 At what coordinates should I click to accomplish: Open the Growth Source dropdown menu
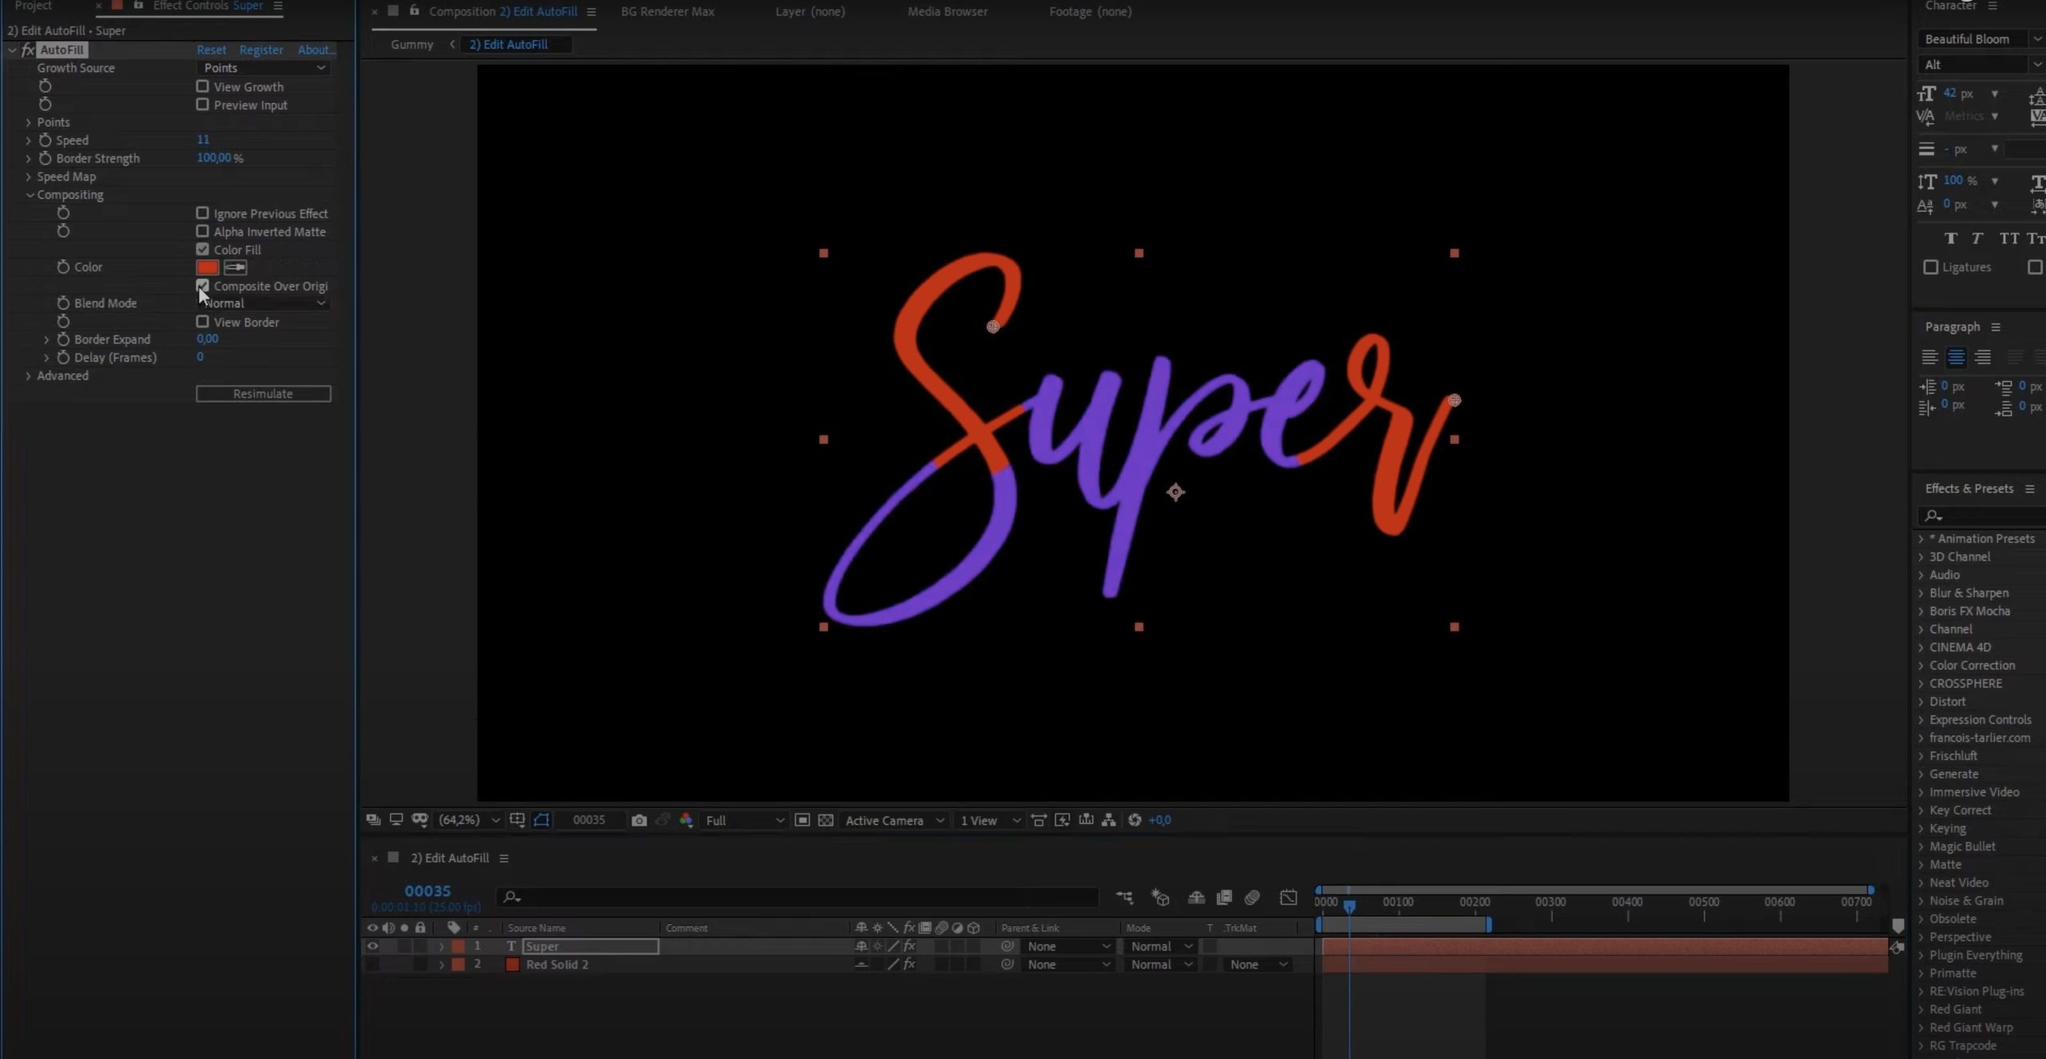[261, 68]
